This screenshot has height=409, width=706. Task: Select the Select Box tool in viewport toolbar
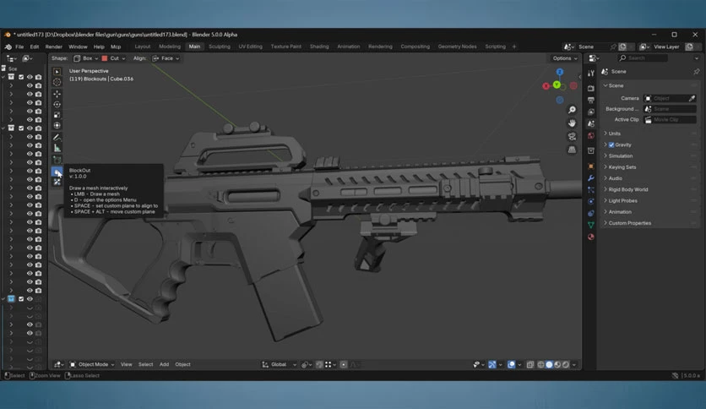coord(57,72)
